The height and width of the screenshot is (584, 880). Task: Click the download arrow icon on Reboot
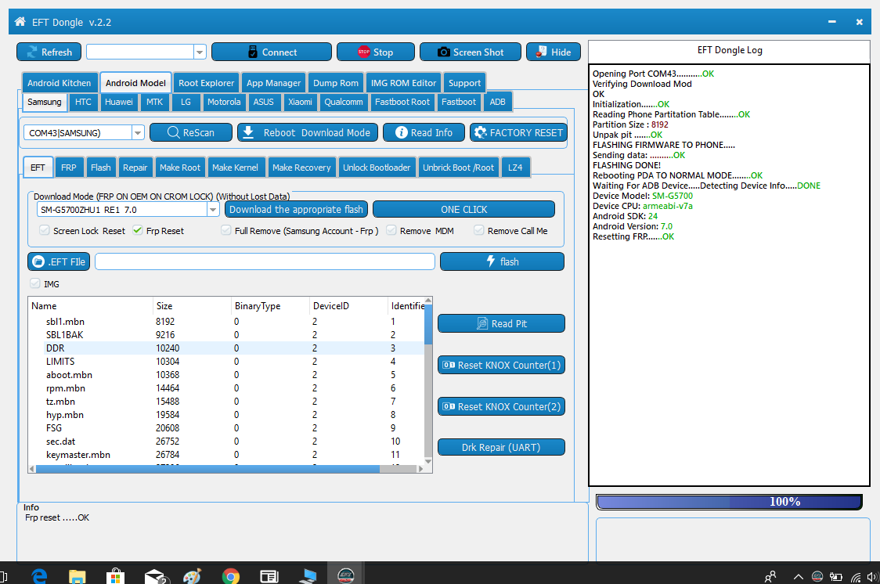coord(249,132)
